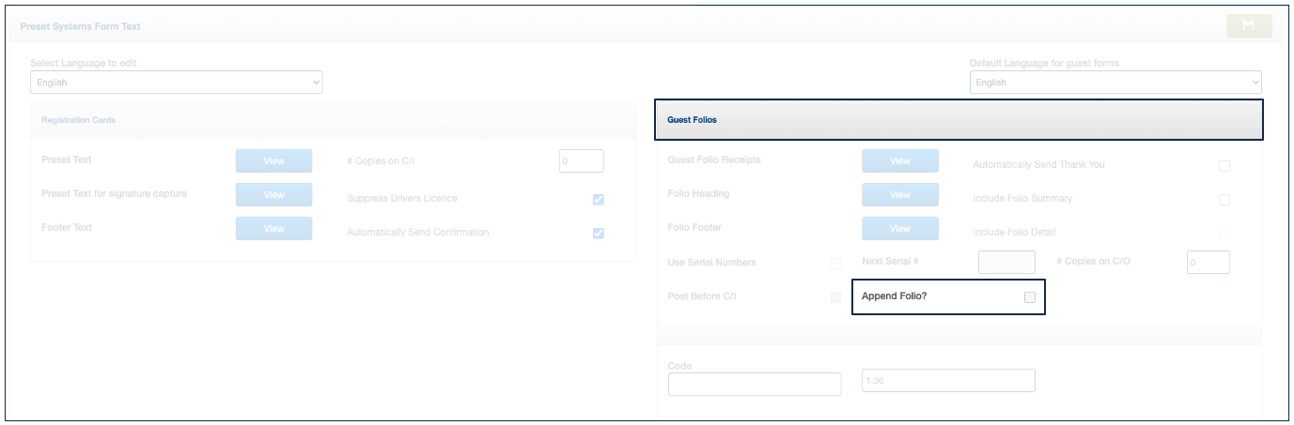1294x425 pixels.
Task: Click View beside Folio Footer
Action: pos(899,229)
